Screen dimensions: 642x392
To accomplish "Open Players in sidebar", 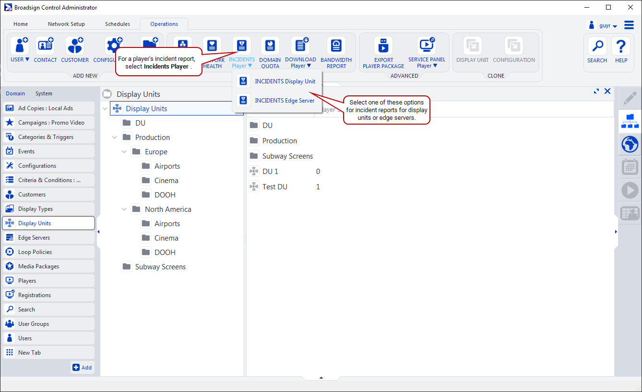I will pos(48,281).
